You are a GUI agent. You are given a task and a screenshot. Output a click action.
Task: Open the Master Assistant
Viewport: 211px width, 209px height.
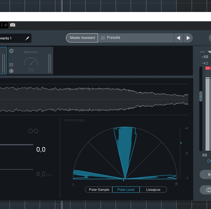coord(82,38)
